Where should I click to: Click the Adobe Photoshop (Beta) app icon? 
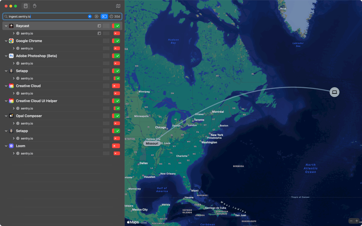tap(11, 56)
